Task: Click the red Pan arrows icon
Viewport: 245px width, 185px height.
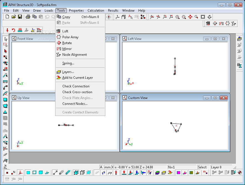Action: point(190,17)
